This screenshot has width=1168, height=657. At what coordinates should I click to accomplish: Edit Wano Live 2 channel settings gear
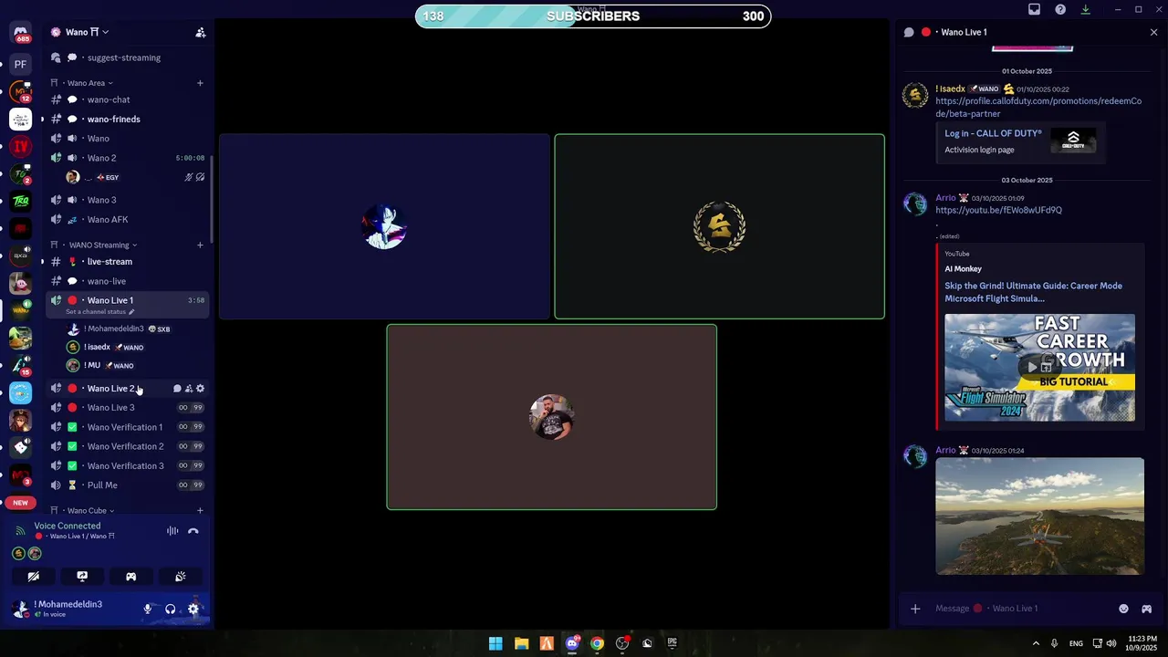[201, 389]
